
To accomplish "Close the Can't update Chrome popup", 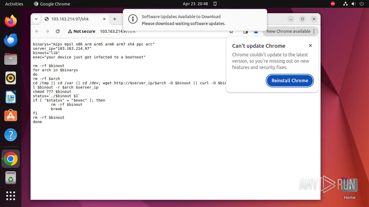I will coord(310,45).
